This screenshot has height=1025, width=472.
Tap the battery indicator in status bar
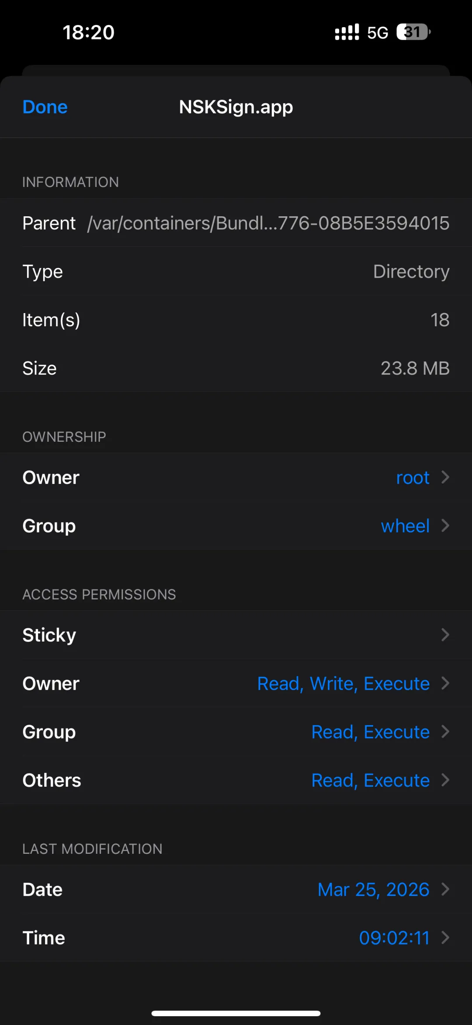(x=413, y=32)
